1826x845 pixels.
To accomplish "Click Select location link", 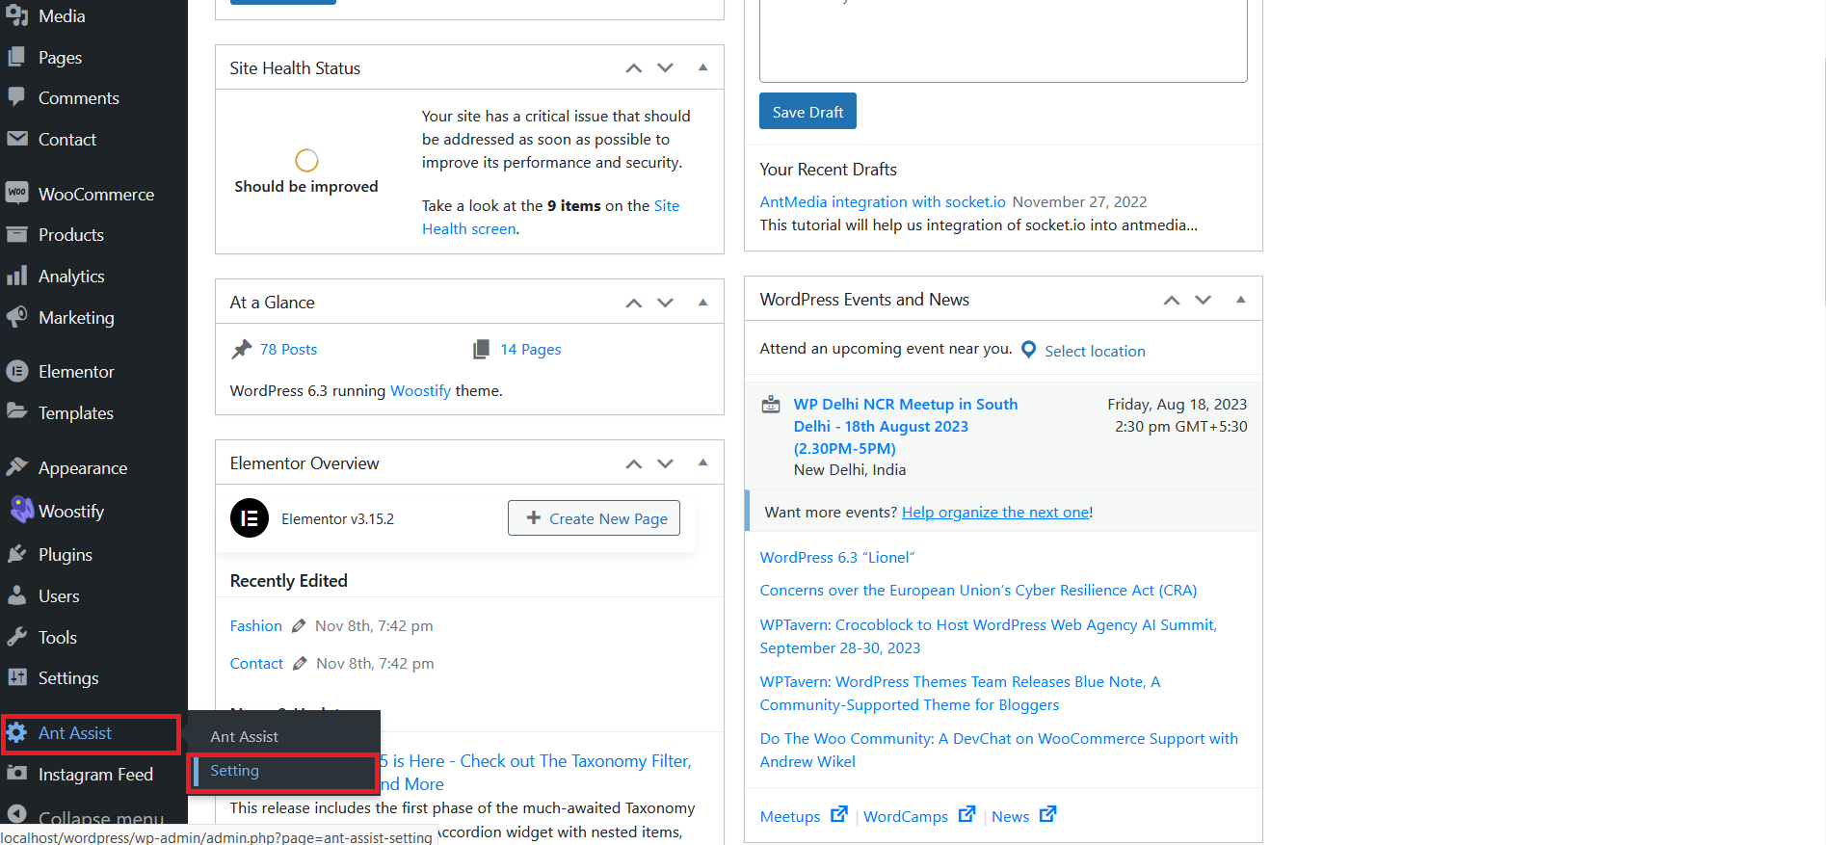I will point(1095,351).
